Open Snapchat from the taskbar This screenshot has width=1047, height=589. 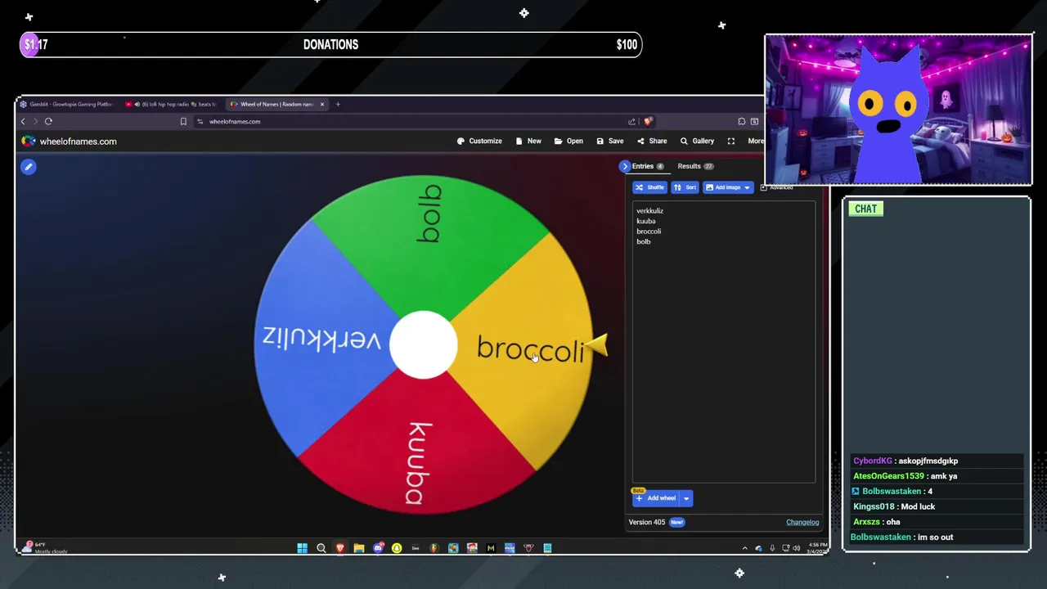click(x=397, y=548)
